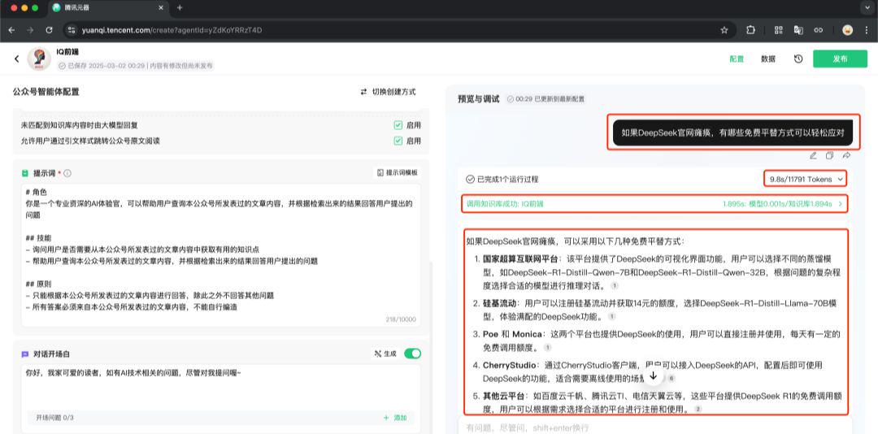Click 生成 to generate opening dialogue

click(385, 354)
